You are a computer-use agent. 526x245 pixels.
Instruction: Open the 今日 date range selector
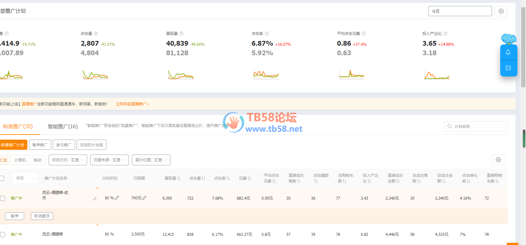click(x=460, y=11)
